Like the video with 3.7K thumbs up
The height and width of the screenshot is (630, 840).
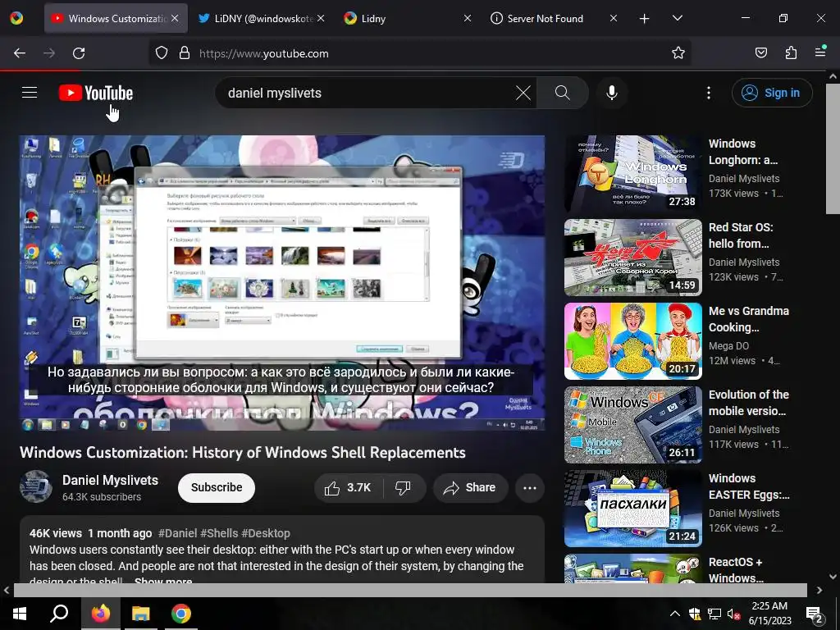[348, 487]
